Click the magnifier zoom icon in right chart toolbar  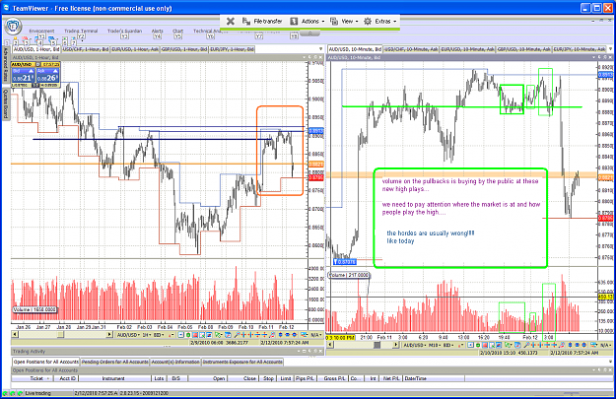pos(526,345)
